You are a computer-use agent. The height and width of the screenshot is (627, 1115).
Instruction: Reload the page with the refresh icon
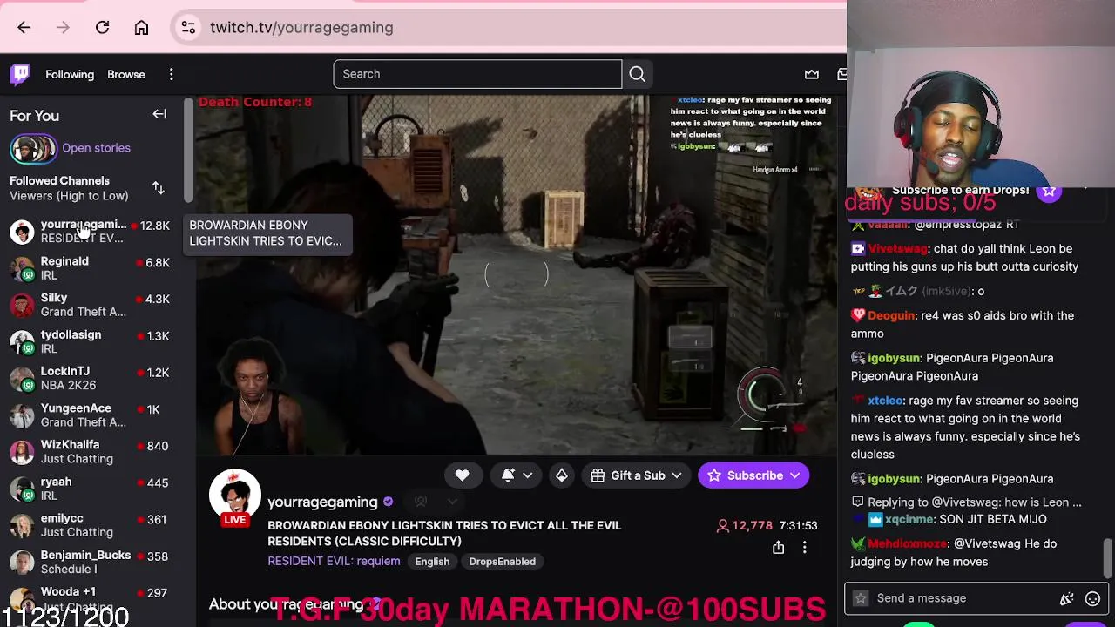coord(102,28)
